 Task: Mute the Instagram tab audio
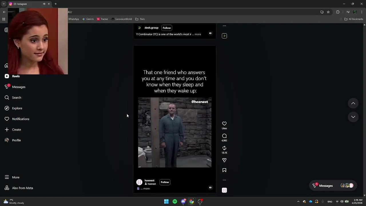pyautogui.click(x=44, y=4)
